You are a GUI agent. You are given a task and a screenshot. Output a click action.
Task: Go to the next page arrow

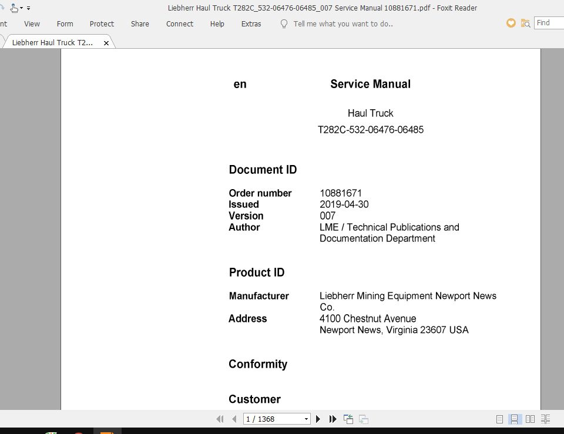click(x=318, y=419)
